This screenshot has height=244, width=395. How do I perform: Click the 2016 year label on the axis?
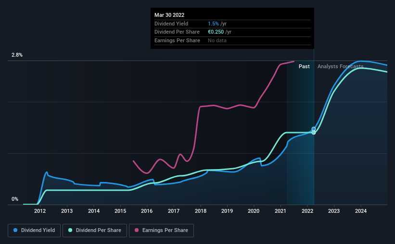click(147, 211)
